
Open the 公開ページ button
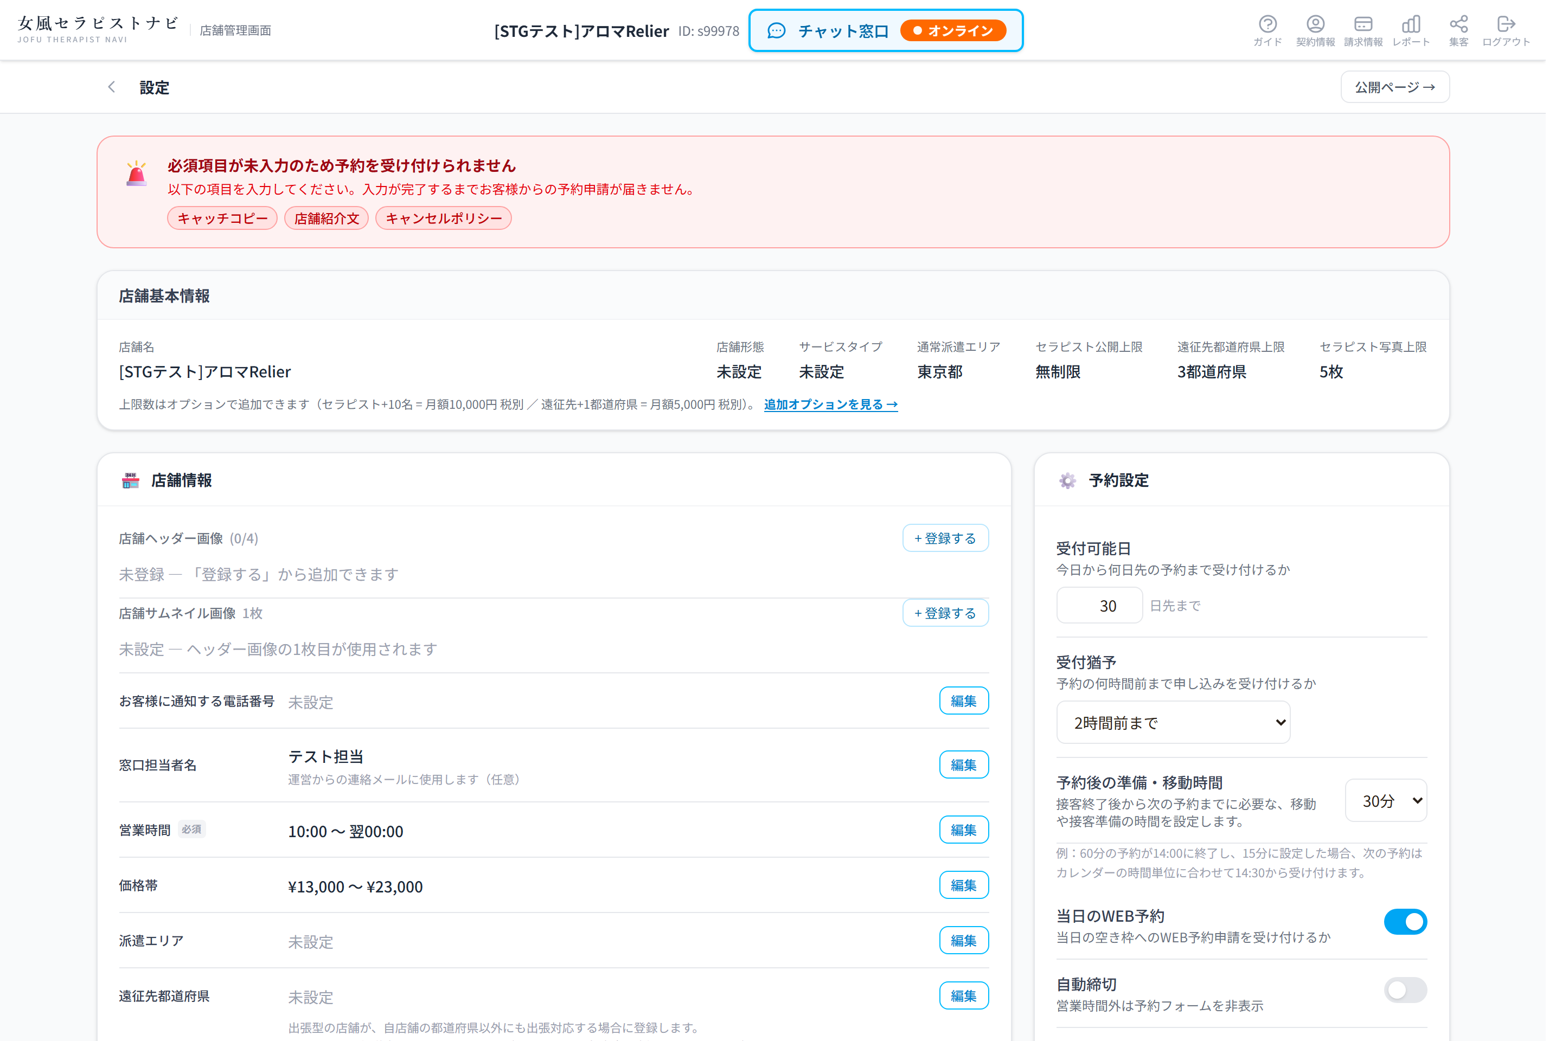[1409, 88]
